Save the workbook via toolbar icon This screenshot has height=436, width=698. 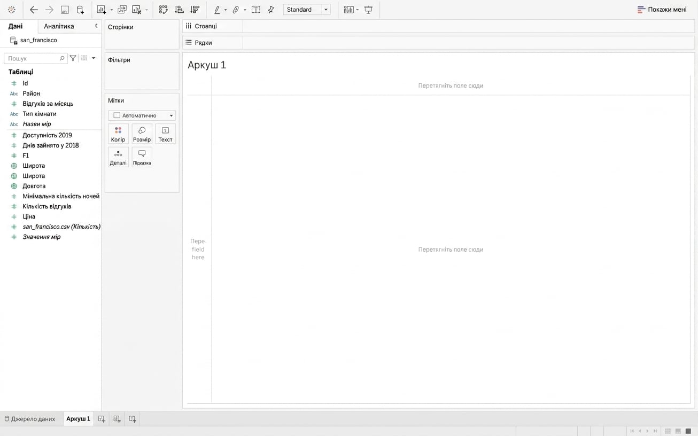(x=65, y=10)
